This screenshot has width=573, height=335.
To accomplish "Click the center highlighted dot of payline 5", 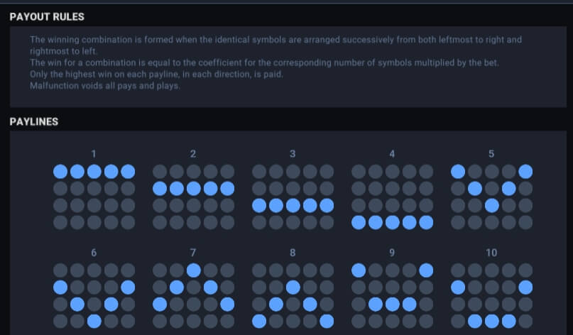I will point(491,205).
